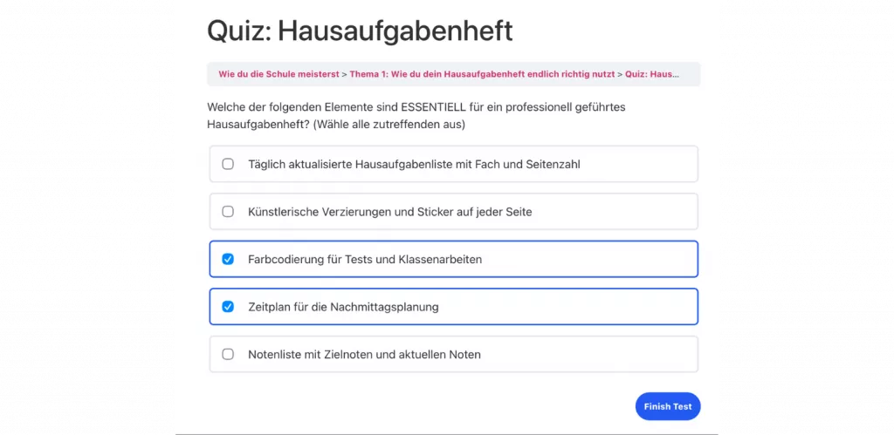Tick the 'Künstlerische Verzierungen und Sticker' checkbox
This screenshot has height=435, width=894.
(x=228, y=212)
